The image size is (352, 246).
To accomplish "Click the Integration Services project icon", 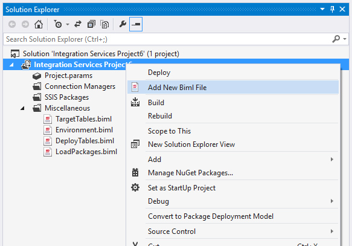I will tap(26, 65).
